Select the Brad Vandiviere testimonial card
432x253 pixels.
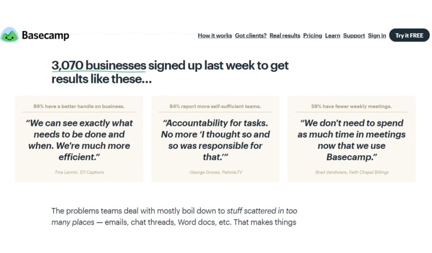pos(351,139)
